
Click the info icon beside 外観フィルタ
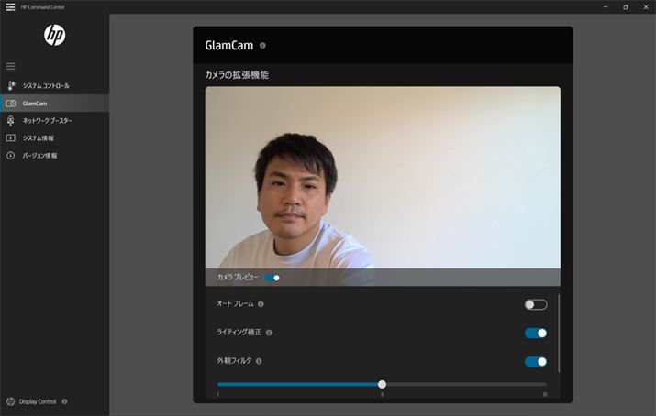(260, 361)
